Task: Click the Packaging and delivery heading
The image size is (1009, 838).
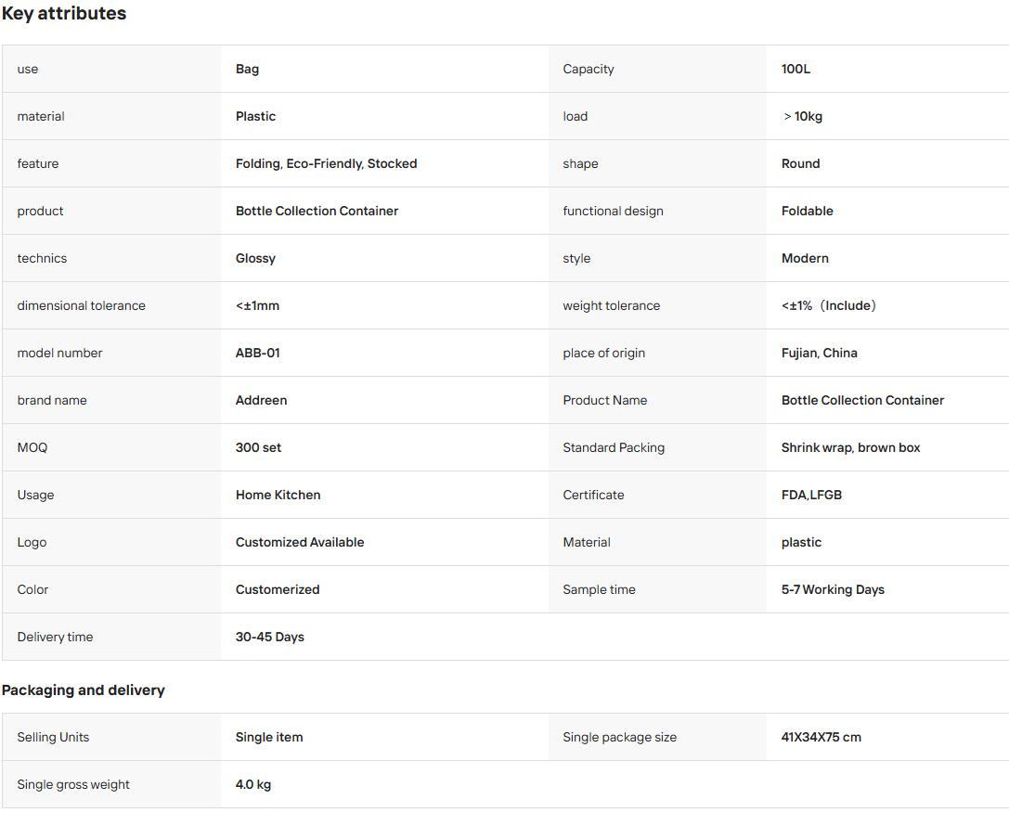Action: pyautogui.click(x=83, y=690)
